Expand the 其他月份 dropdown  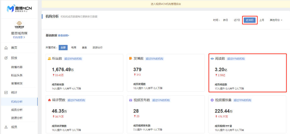coord(276,20)
